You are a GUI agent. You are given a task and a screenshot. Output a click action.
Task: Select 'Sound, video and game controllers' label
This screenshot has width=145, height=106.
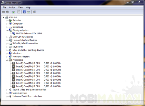click(29, 90)
